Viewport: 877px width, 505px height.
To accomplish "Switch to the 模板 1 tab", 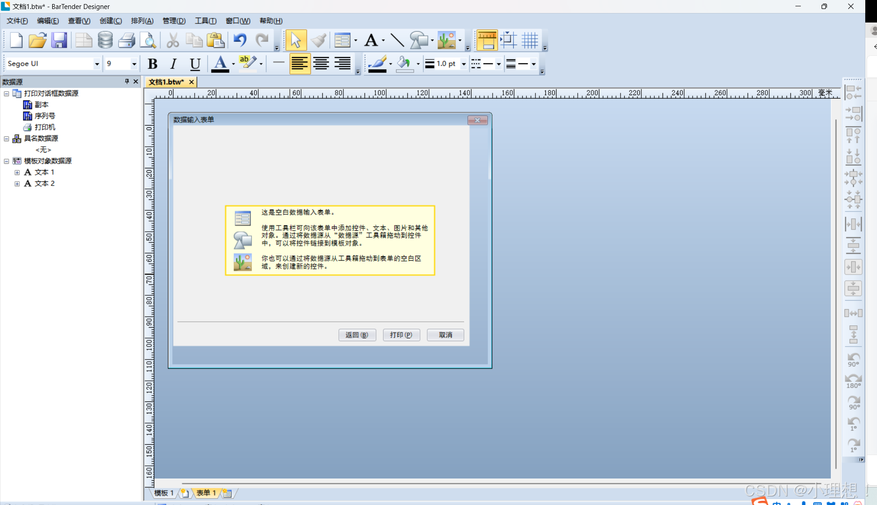I will [x=164, y=493].
